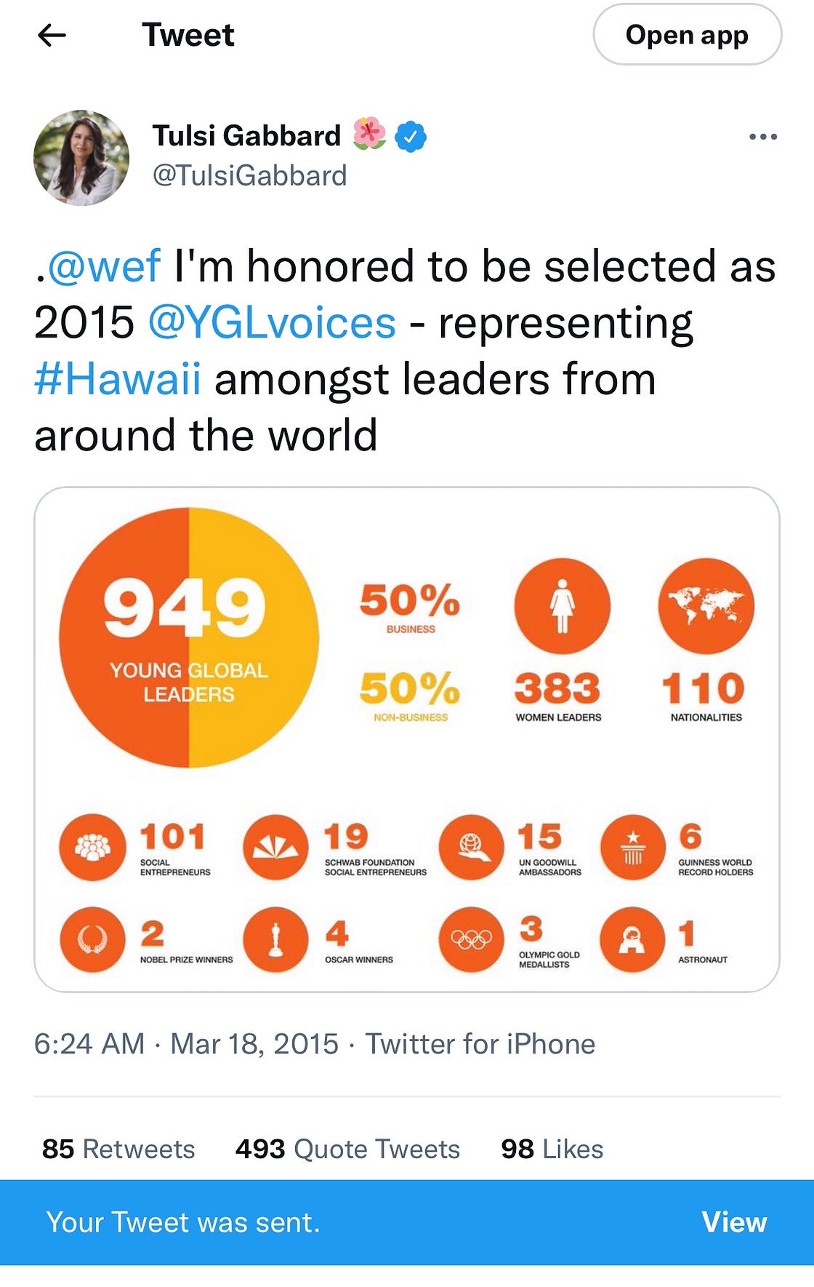Click the Oscar statuette icon
The width and height of the screenshot is (814, 1287).
pos(275,939)
